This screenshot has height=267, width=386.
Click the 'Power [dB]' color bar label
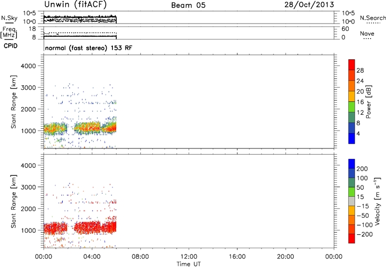(368, 102)
